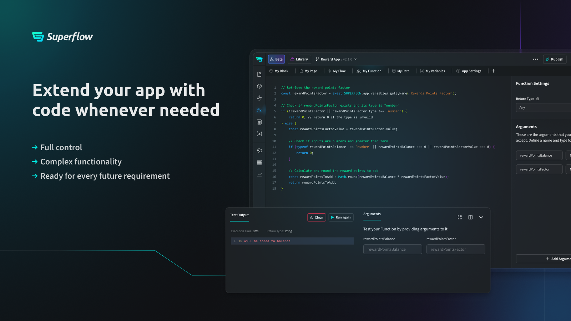Select the lightning bolt flow icon in sidebar
This screenshot has height=321, width=571.
point(259,98)
